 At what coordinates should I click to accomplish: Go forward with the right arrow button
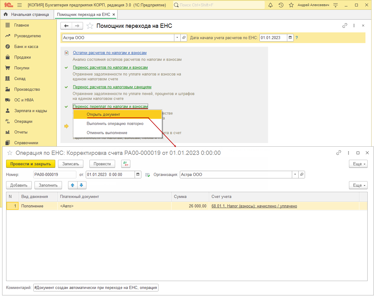point(77,26)
